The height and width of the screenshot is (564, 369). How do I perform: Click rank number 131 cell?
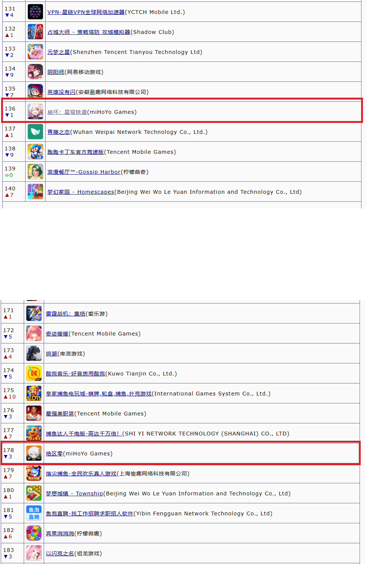coord(14,12)
